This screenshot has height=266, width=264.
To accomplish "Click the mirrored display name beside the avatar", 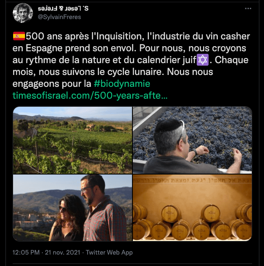I will point(63,8).
